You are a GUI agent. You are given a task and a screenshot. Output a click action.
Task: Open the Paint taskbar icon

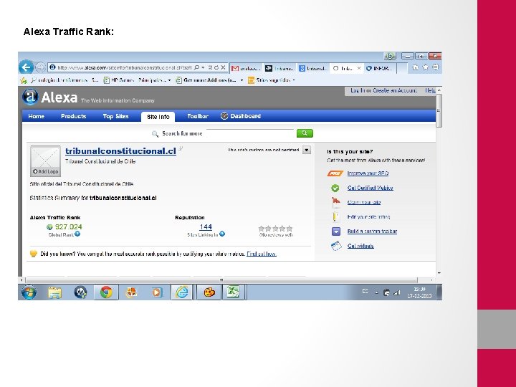pos(209,292)
